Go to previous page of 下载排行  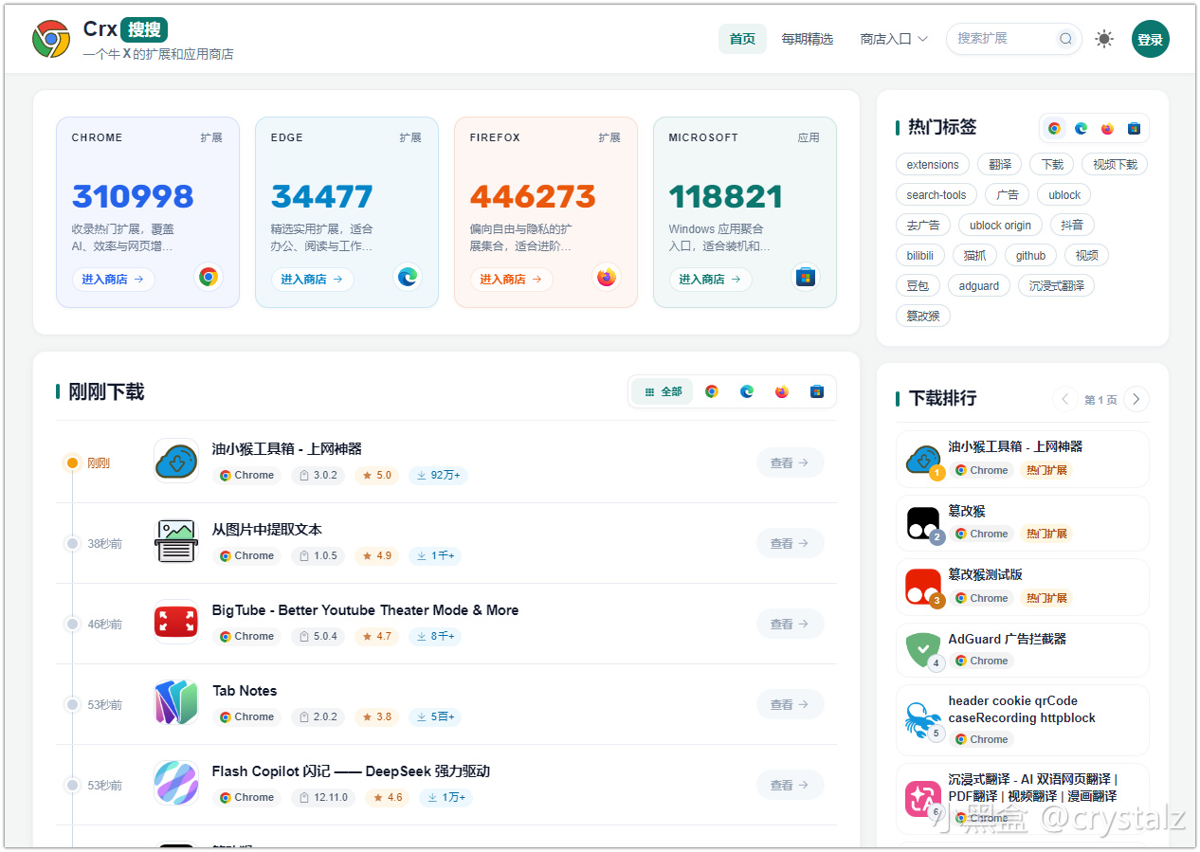pyautogui.click(x=1065, y=399)
